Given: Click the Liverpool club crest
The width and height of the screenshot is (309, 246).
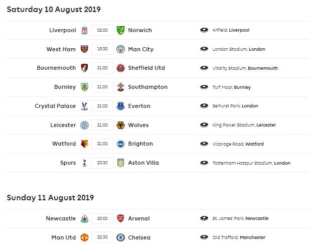Looking at the screenshot, I should pyautogui.click(x=85, y=31).
